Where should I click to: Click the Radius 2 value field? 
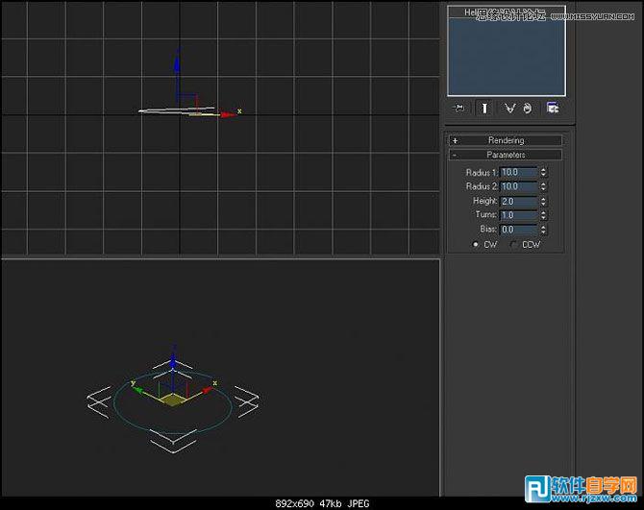pos(519,186)
